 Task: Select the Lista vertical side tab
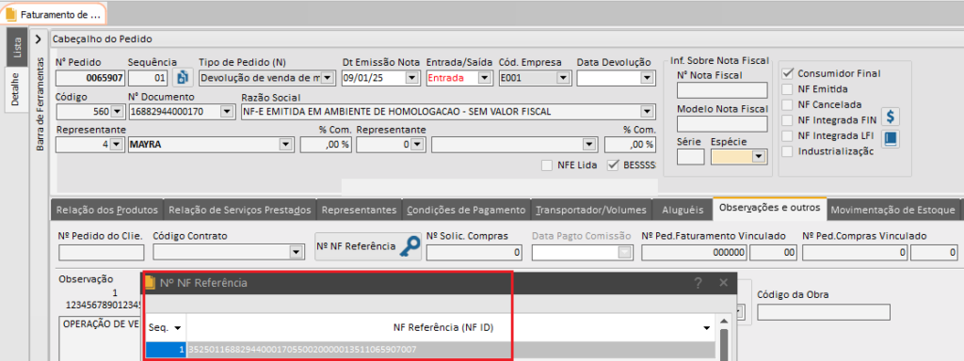(x=17, y=47)
